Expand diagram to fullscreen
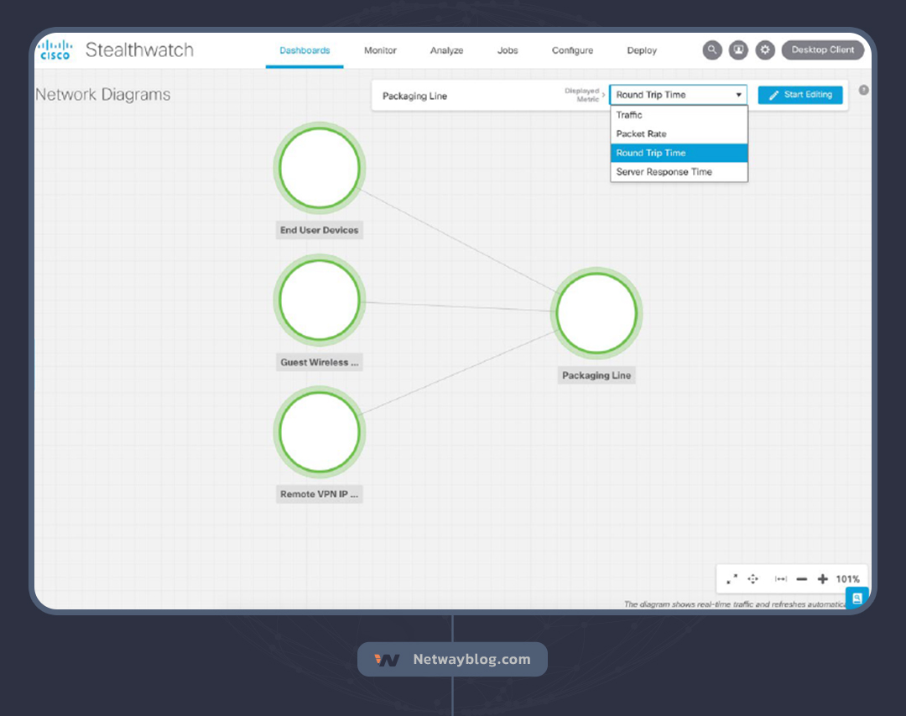This screenshot has height=716, width=906. click(732, 579)
